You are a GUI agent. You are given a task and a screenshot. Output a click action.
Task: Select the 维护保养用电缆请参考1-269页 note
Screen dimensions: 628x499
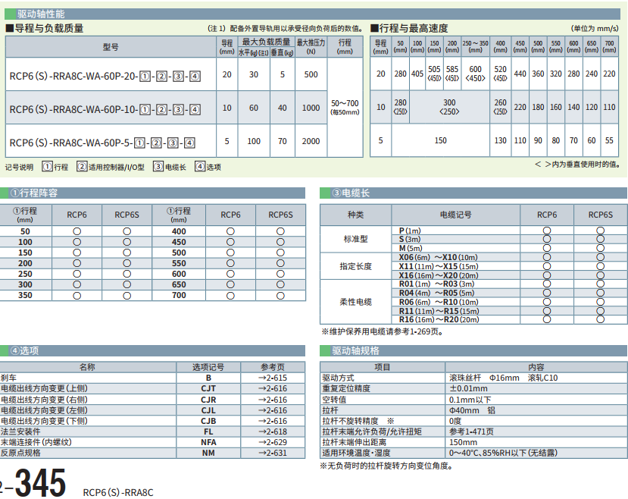(382, 332)
